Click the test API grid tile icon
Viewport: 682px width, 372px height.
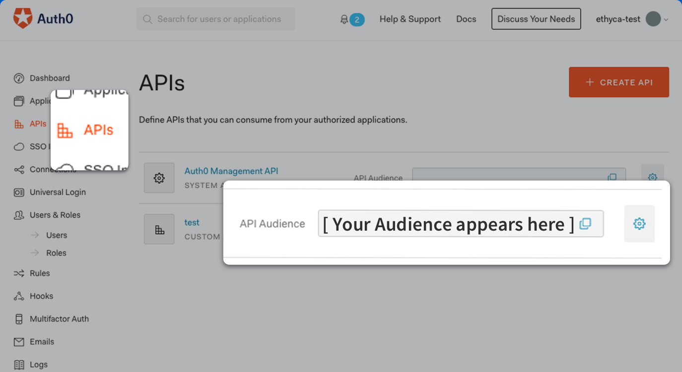click(159, 229)
